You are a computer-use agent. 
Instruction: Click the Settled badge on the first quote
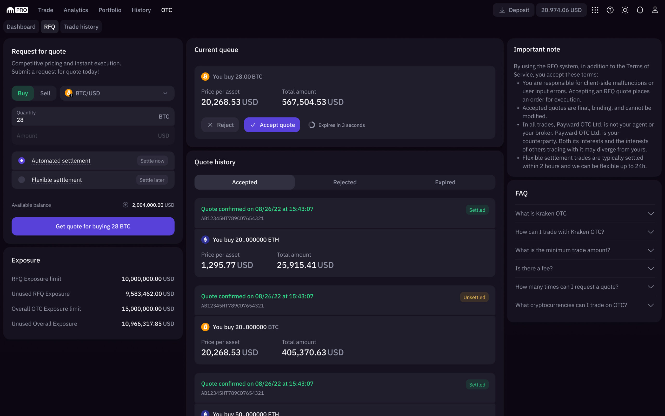(x=477, y=210)
